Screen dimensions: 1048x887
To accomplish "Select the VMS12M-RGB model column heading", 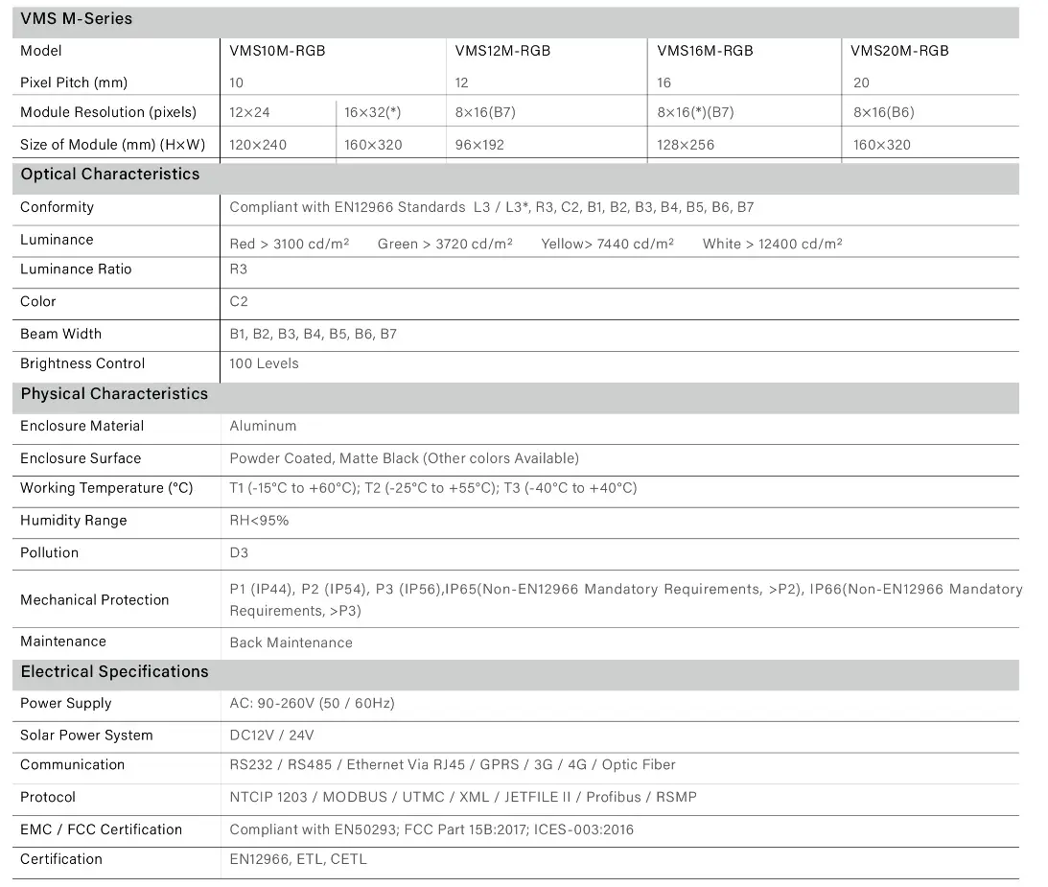I will (502, 51).
